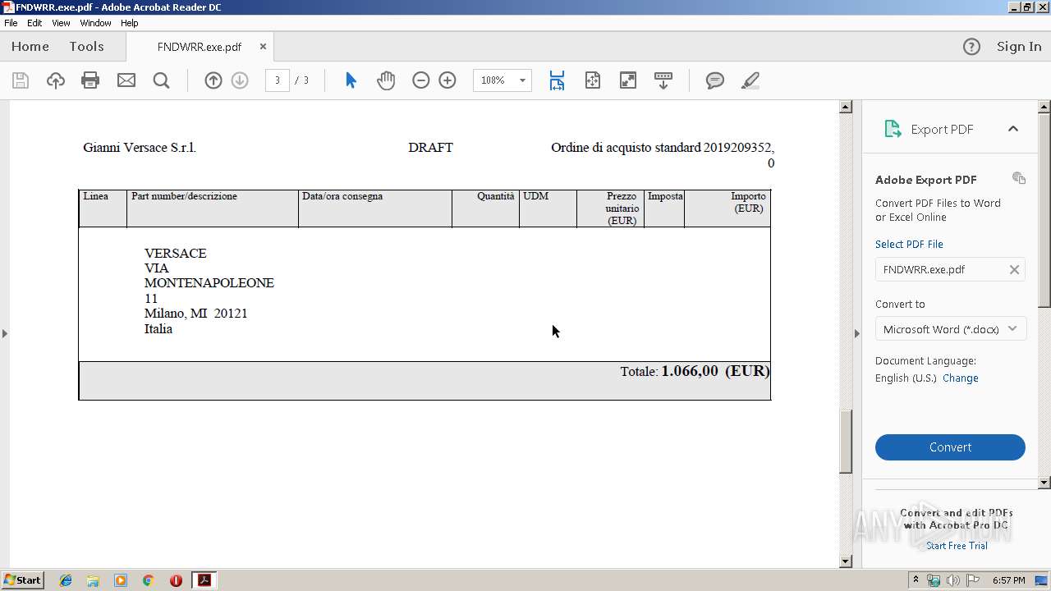Click the Export PDF panel icon
Screen dimensions: 1051x591
(x=893, y=129)
